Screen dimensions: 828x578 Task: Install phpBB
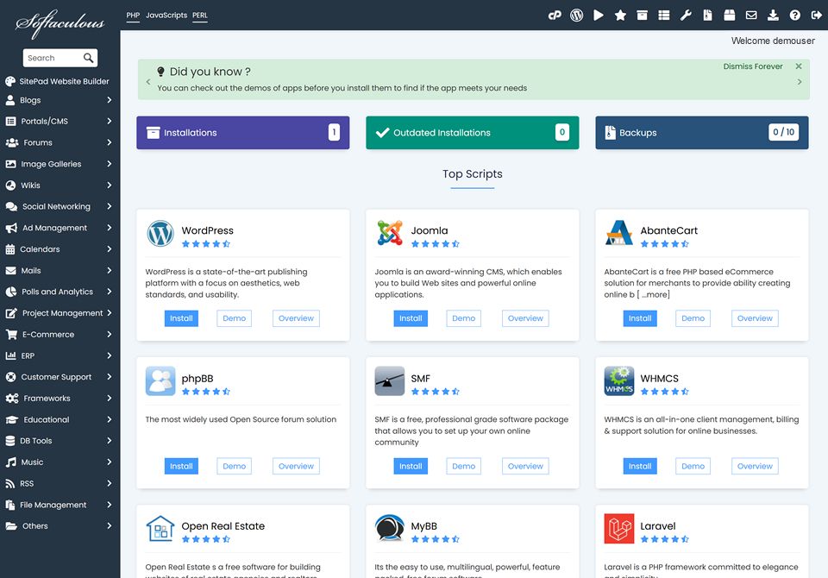pos(181,466)
